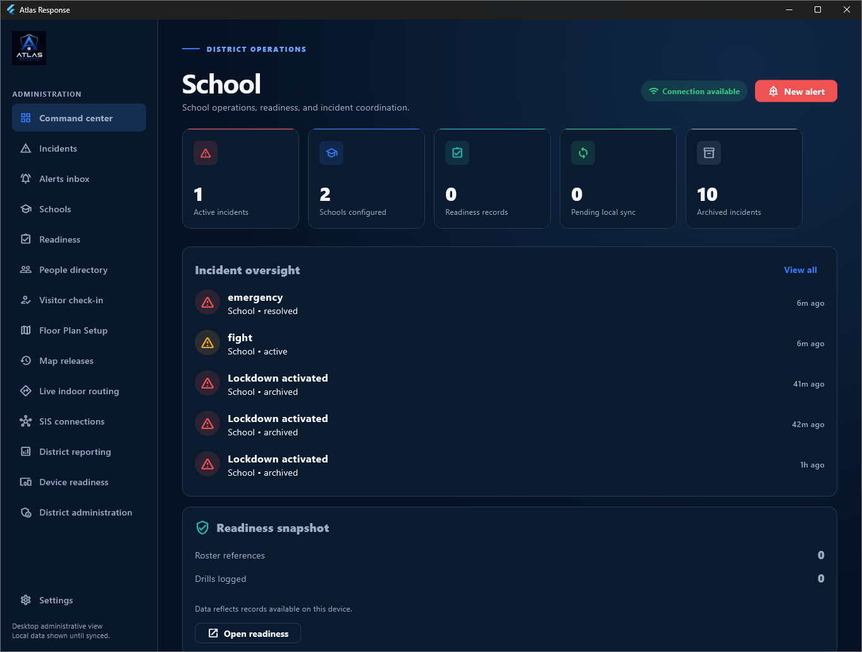862x652 pixels.
Task: Click the Roster references row
Action: coord(510,555)
